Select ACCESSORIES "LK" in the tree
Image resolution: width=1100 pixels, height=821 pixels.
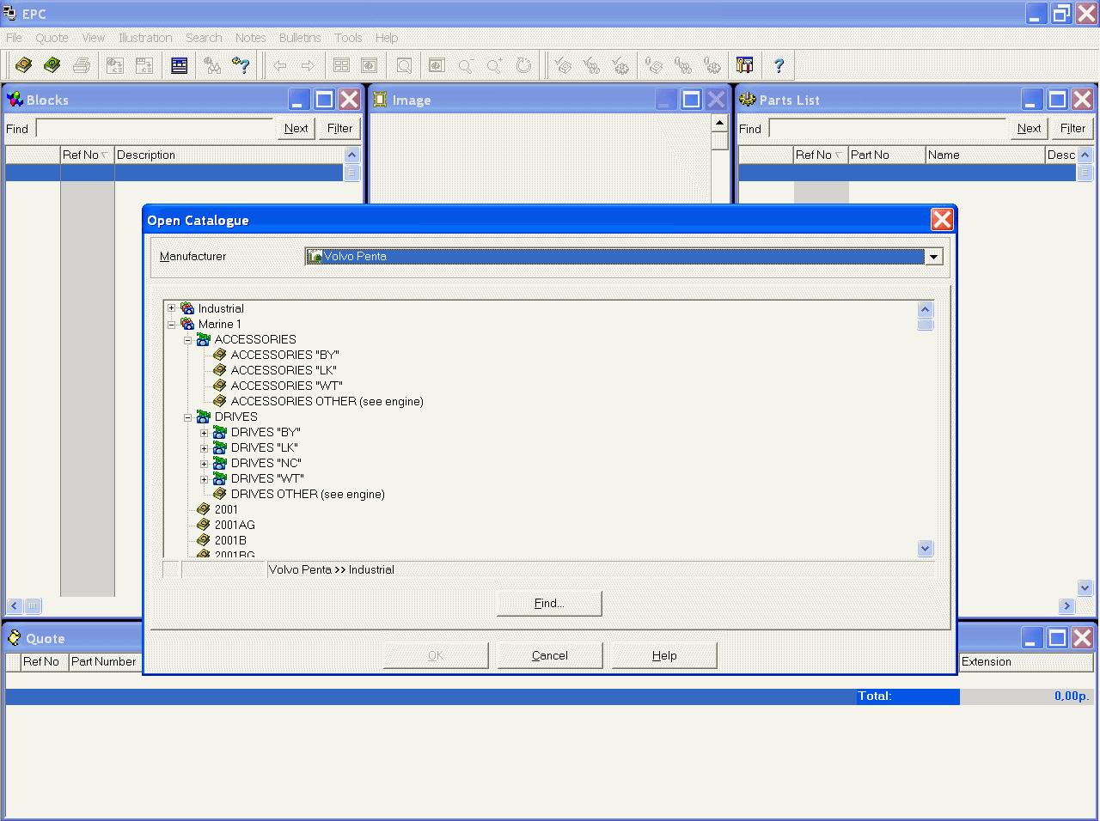(x=284, y=370)
